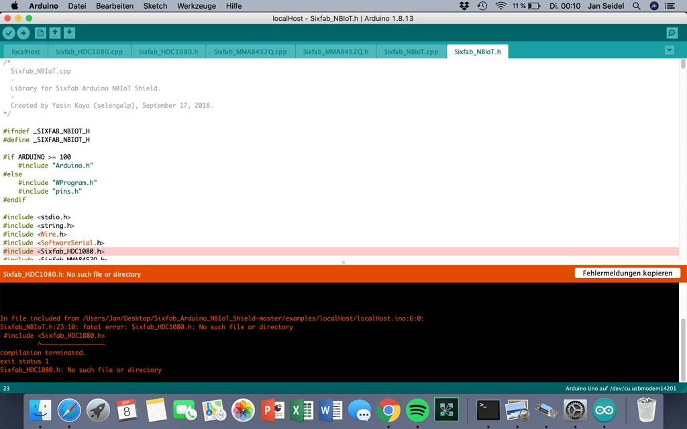Select the Sixfab_MMA8452Q.h tab

coord(335,52)
